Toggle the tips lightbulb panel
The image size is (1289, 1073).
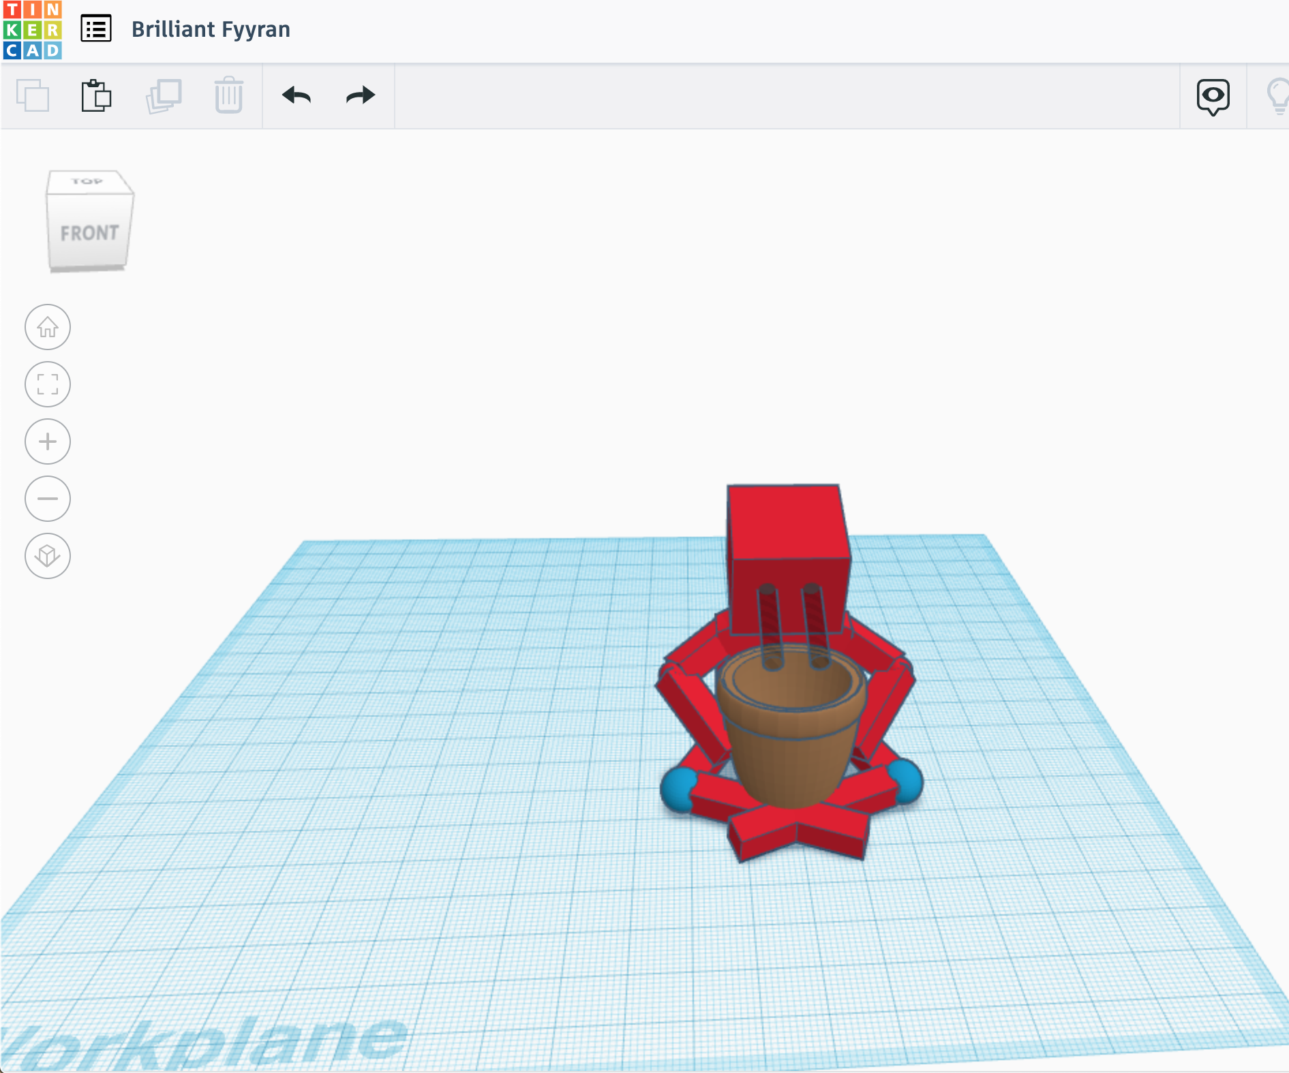1279,96
